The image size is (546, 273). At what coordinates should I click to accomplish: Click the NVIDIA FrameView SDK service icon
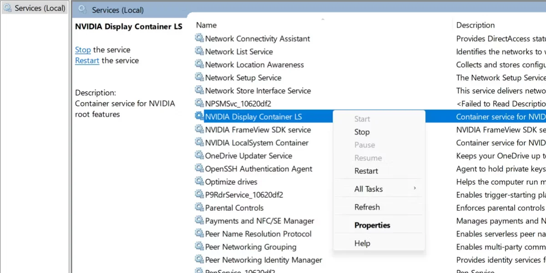tap(199, 130)
